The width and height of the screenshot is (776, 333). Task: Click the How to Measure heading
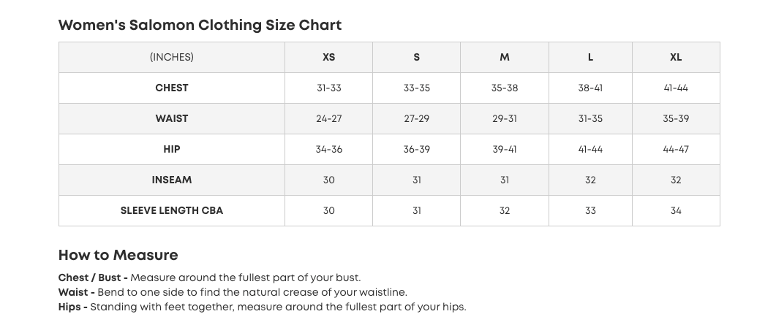pyautogui.click(x=118, y=255)
